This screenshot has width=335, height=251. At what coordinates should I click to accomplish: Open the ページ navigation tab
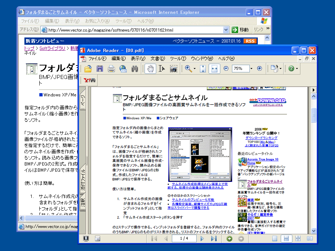tap(83, 100)
